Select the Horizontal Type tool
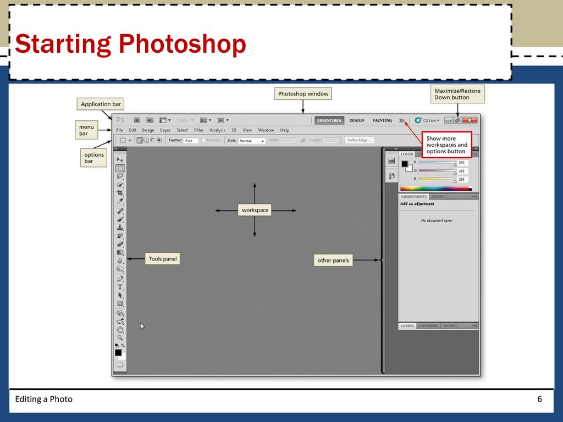The image size is (563, 422). 120,287
